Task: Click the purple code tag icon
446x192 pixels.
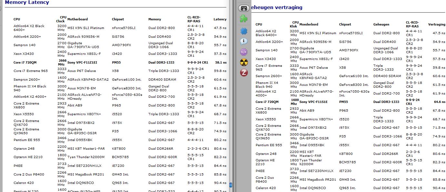Action: (244, 52)
